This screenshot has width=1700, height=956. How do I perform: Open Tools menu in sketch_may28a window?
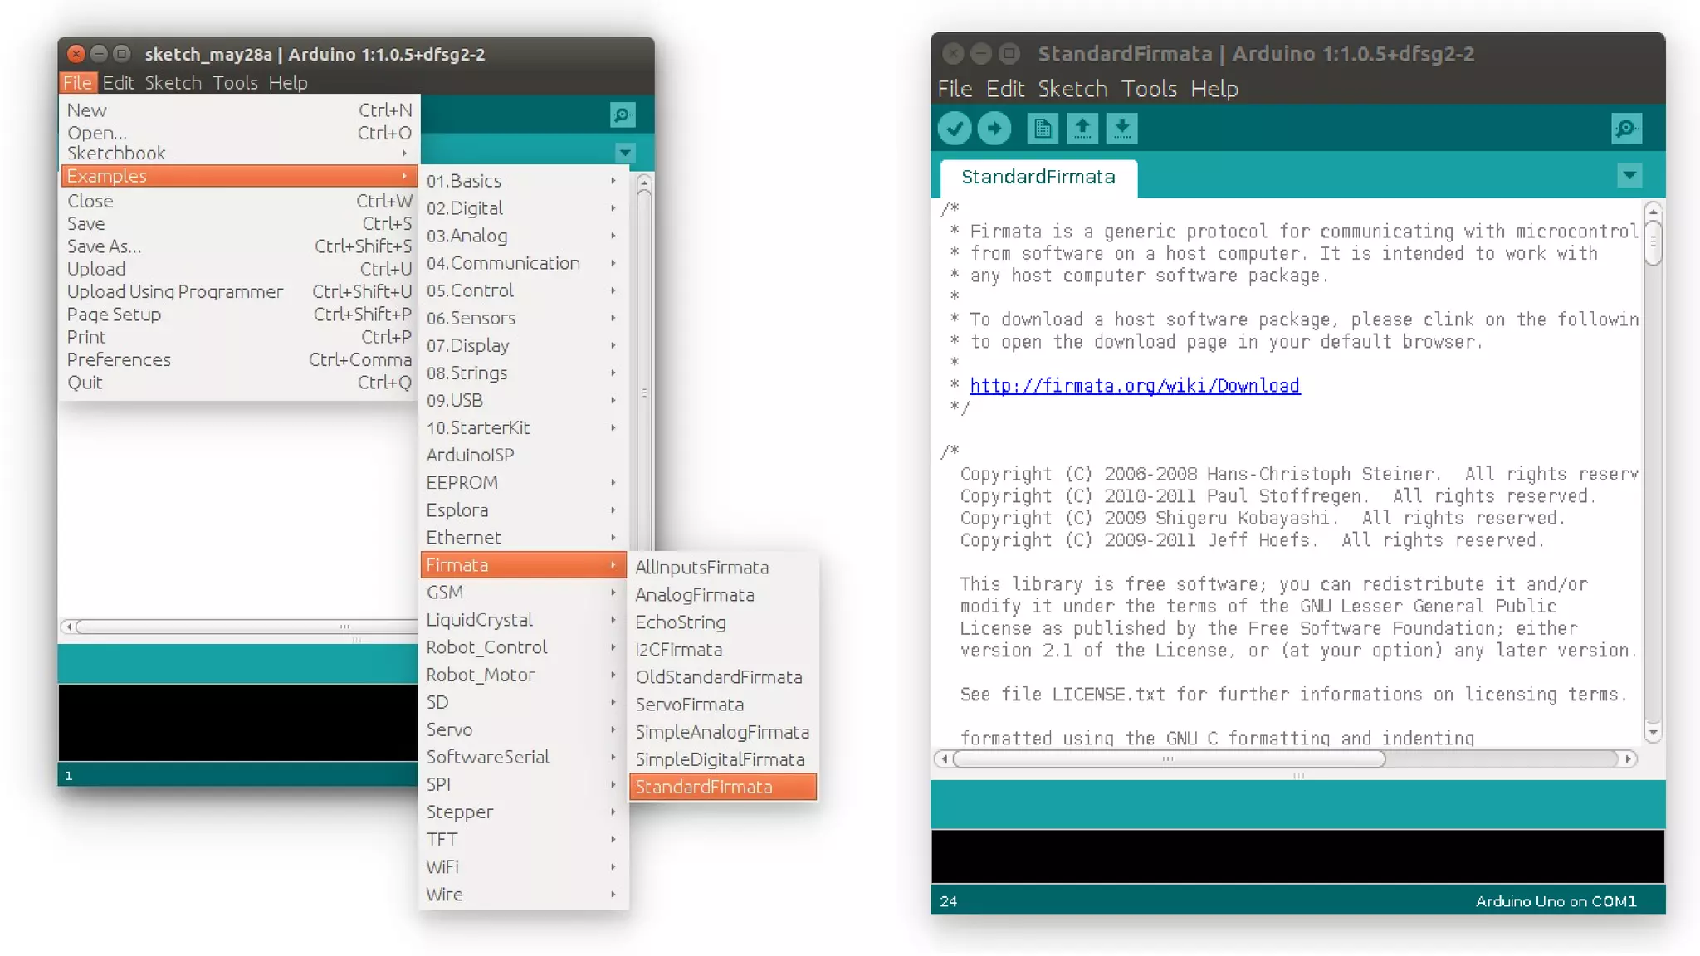pyautogui.click(x=235, y=82)
